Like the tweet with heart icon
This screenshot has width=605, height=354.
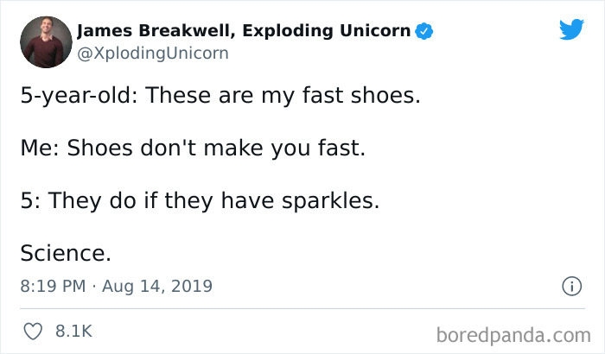click(x=33, y=331)
